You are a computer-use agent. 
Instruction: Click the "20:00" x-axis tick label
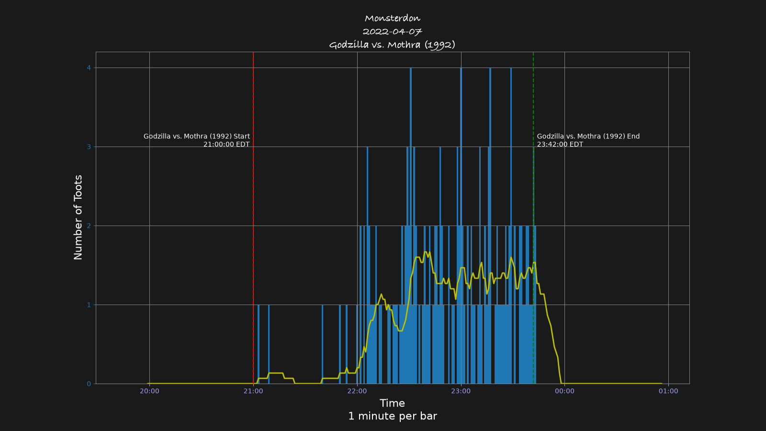149,391
